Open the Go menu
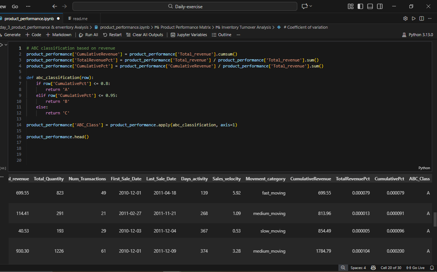 15,6
